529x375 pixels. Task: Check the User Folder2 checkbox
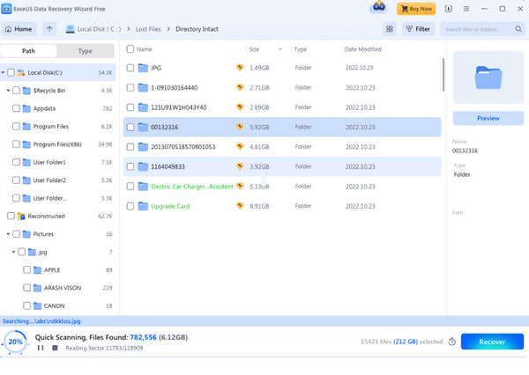point(16,180)
